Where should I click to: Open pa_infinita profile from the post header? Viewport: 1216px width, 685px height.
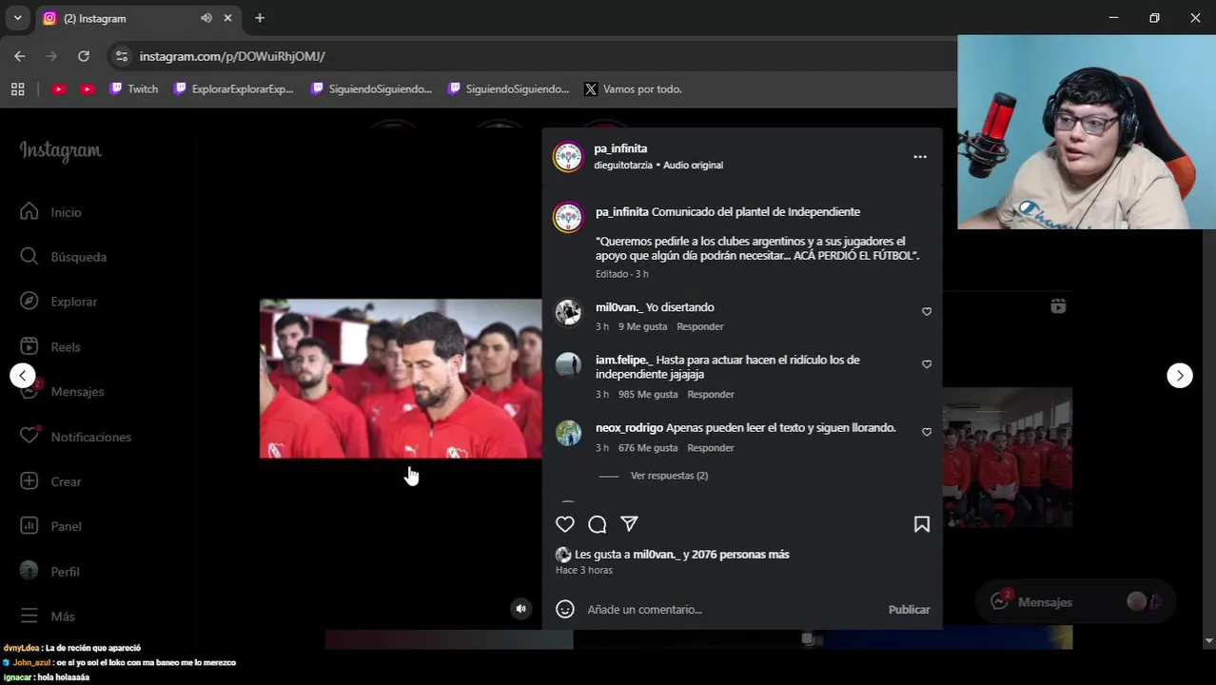pyautogui.click(x=620, y=148)
